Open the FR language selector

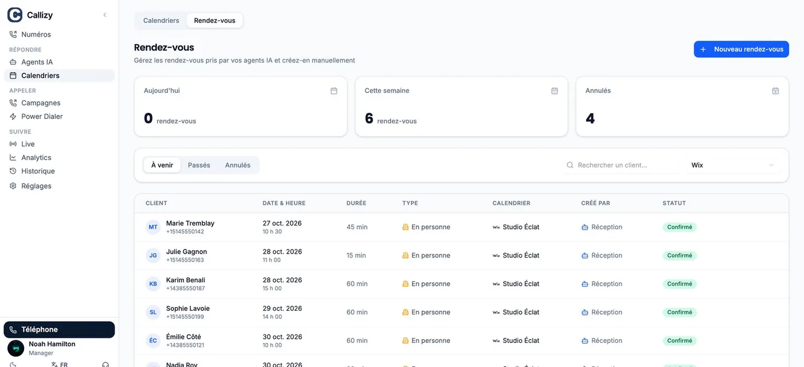[59, 364]
